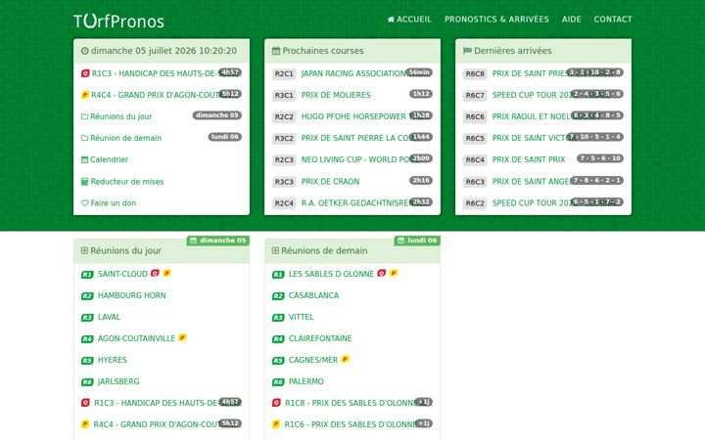
Task: Click the R2 badge beside HAMBOURG HORN
Action: [87, 296]
